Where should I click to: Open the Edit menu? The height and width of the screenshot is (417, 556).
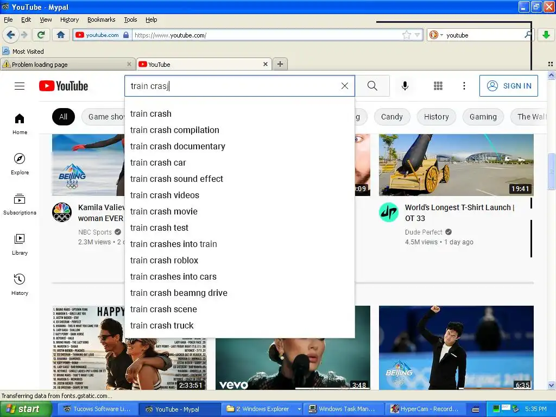tap(26, 20)
